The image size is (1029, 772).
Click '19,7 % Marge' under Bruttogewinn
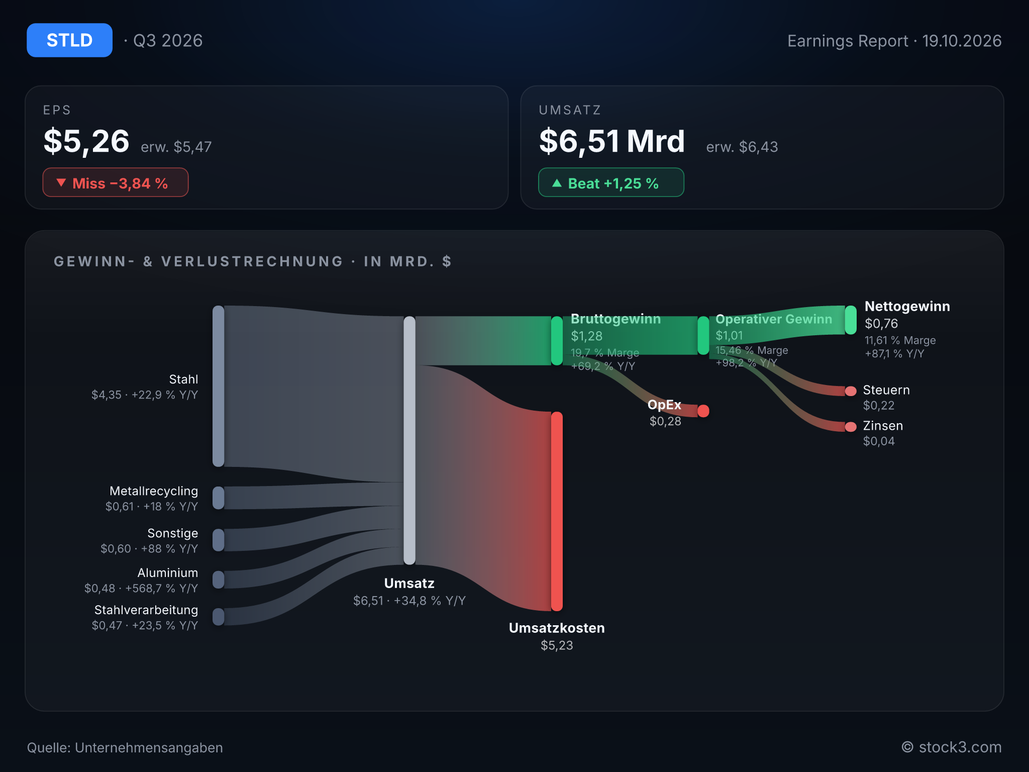pos(605,353)
